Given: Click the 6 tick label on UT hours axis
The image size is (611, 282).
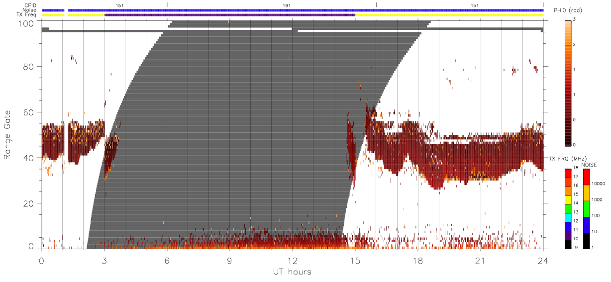Looking at the screenshot, I should pyautogui.click(x=167, y=260).
